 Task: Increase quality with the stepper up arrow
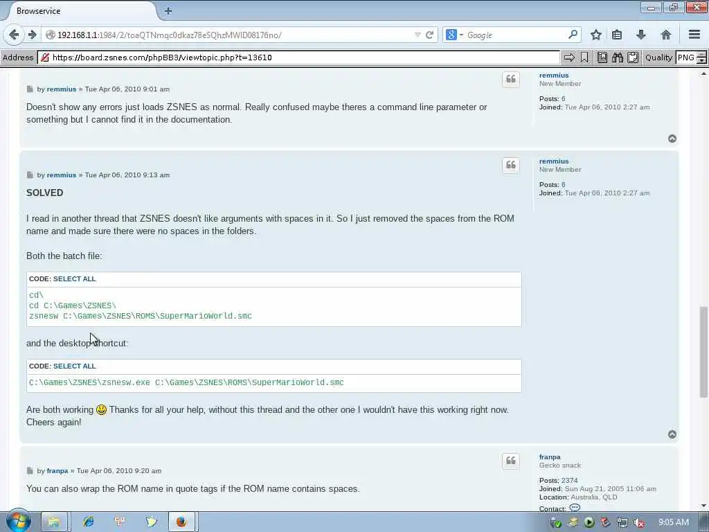(x=702, y=54)
